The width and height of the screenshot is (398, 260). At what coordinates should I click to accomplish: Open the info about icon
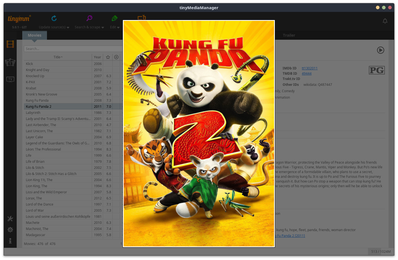click(10, 241)
